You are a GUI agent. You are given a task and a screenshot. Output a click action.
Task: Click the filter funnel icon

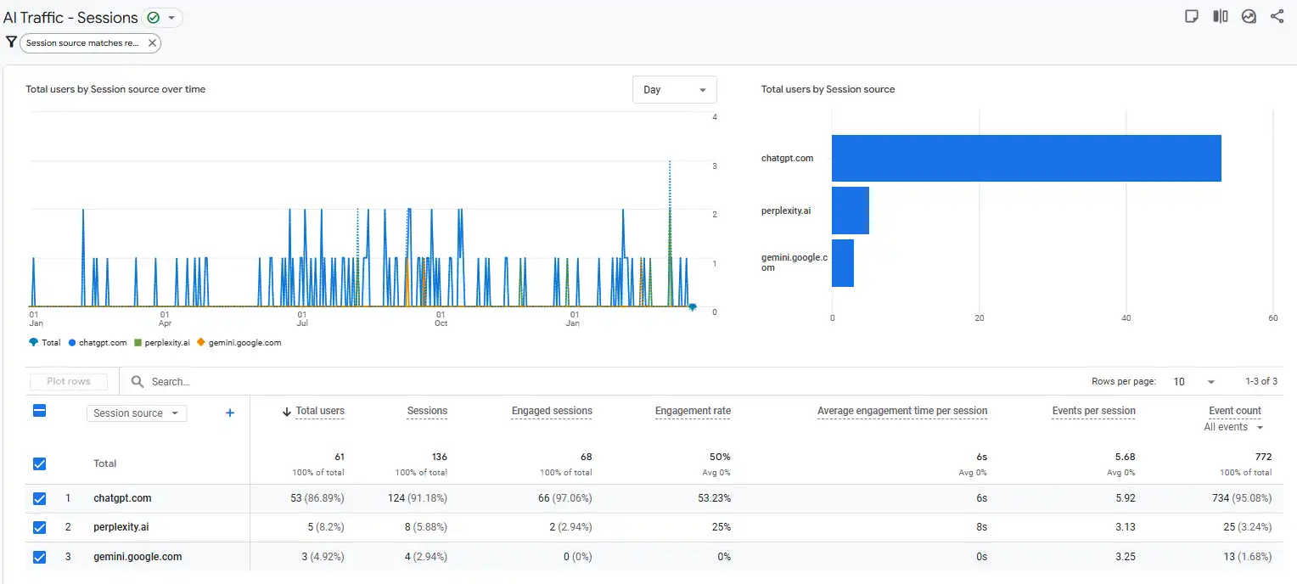(11, 42)
